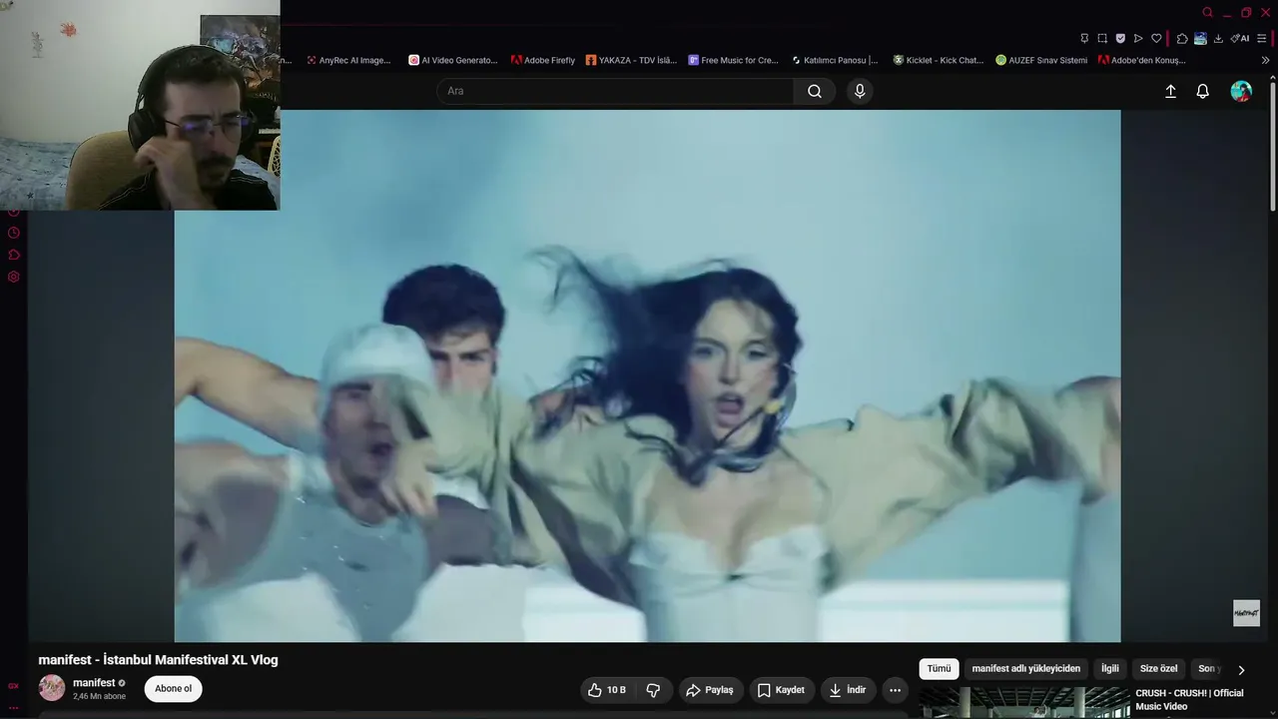Viewport: 1278px width, 719px height.
Task: Open the manifest channel avatar
Action: [x=52, y=688]
